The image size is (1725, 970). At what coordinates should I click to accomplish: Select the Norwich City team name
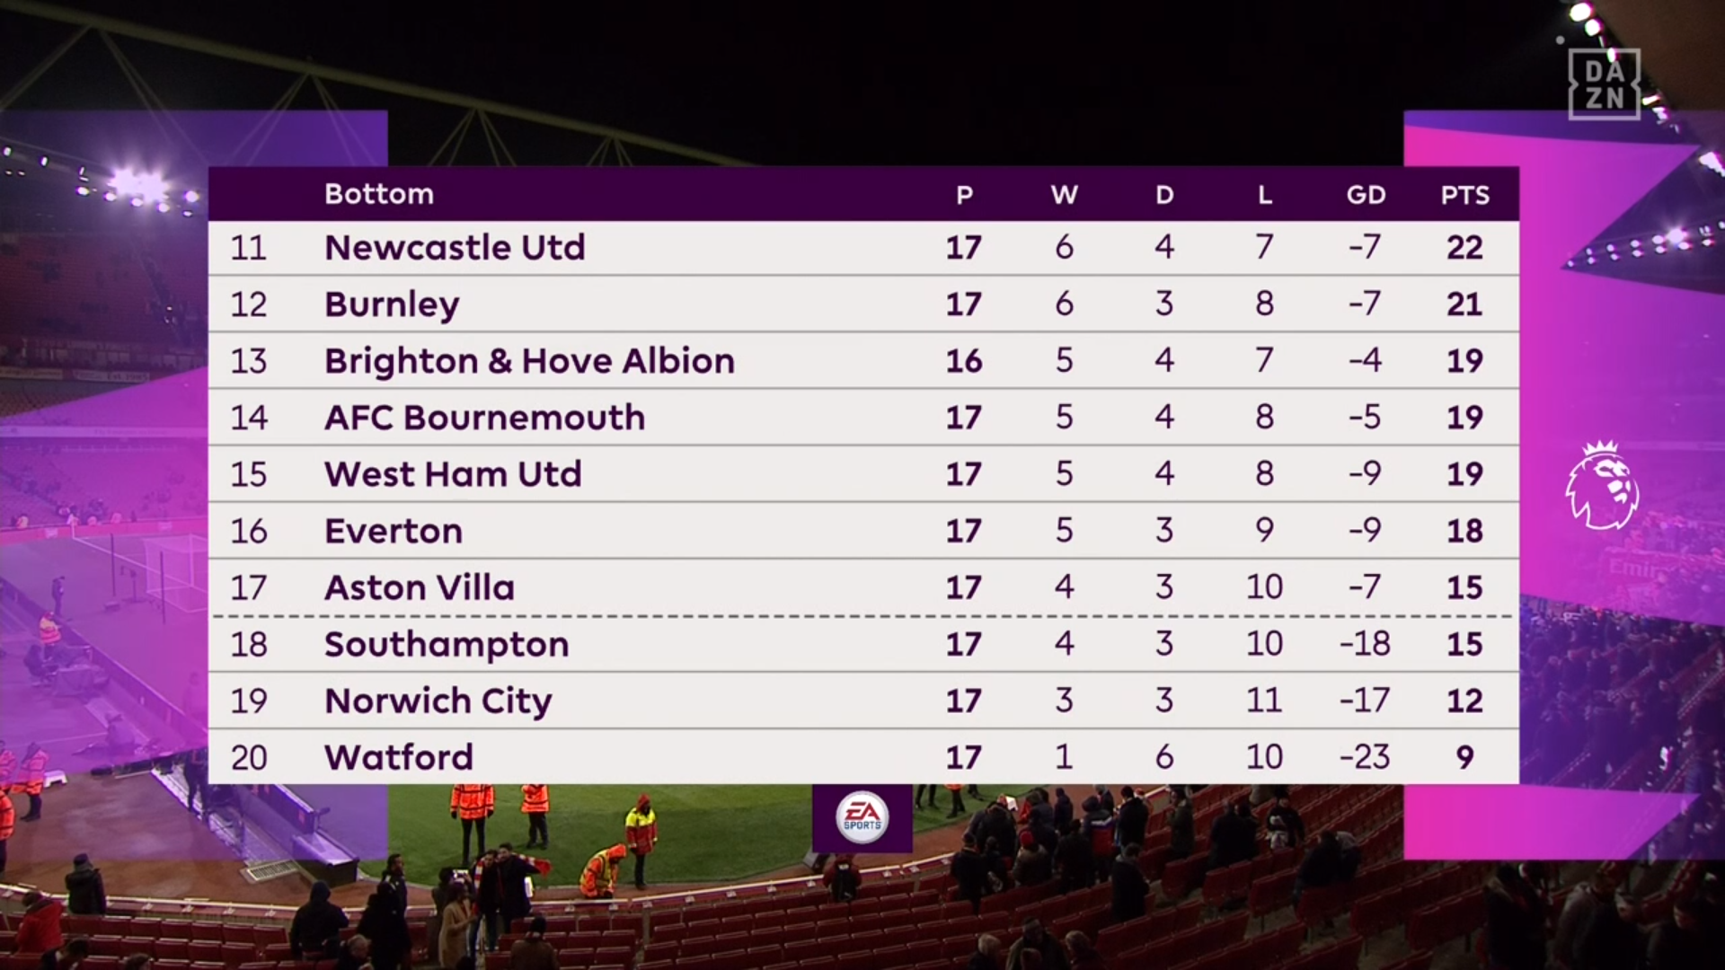(x=438, y=701)
